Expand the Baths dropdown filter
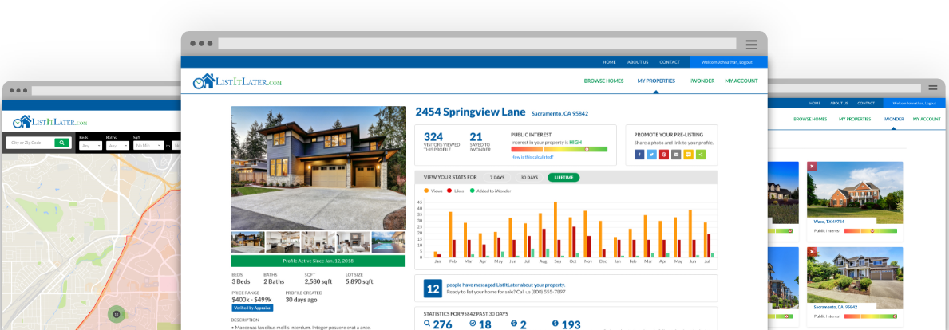The height and width of the screenshot is (330, 949). pyautogui.click(x=117, y=146)
